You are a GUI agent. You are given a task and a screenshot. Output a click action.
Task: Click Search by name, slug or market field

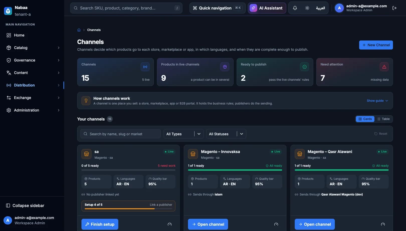click(x=121, y=134)
